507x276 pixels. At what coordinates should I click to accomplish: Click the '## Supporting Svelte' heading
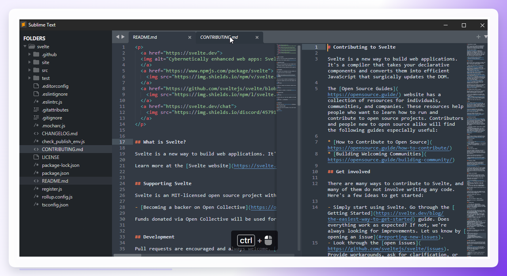[x=163, y=183]
